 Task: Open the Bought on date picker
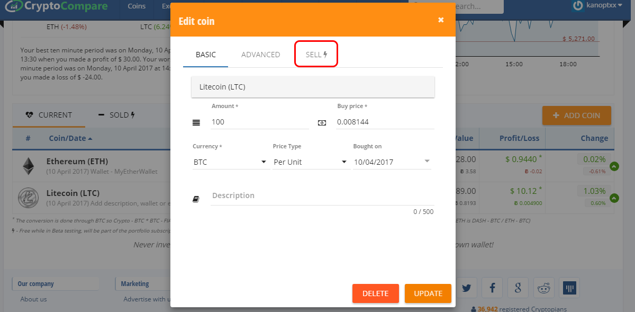[392, 162]
